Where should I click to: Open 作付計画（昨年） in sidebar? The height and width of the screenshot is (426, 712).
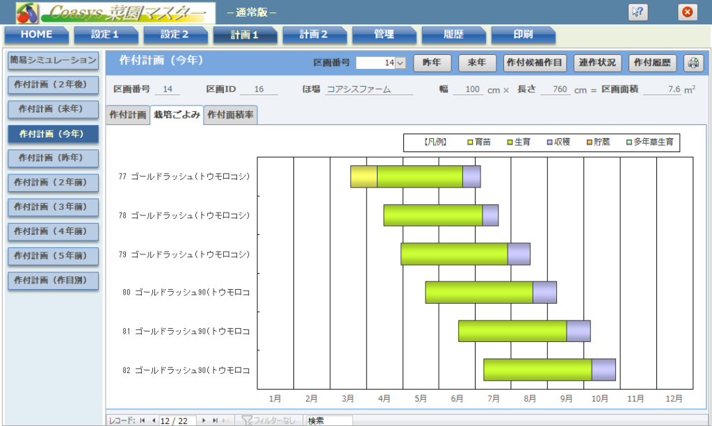pos(53,158)
